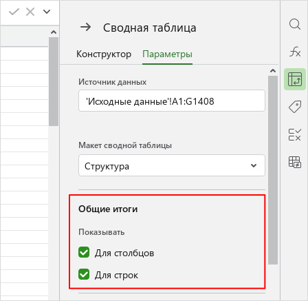Open the check and cross validation icon
The height and width of the screenshot is (301, 308).
[x=295, y=134]
